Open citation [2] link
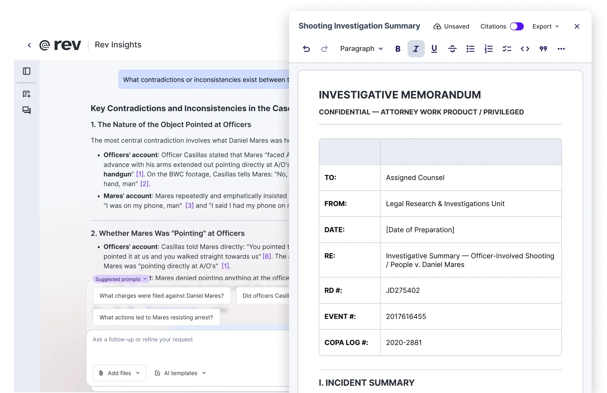The height and width of the screenshot is (393, 607). [x=145, y=184]
